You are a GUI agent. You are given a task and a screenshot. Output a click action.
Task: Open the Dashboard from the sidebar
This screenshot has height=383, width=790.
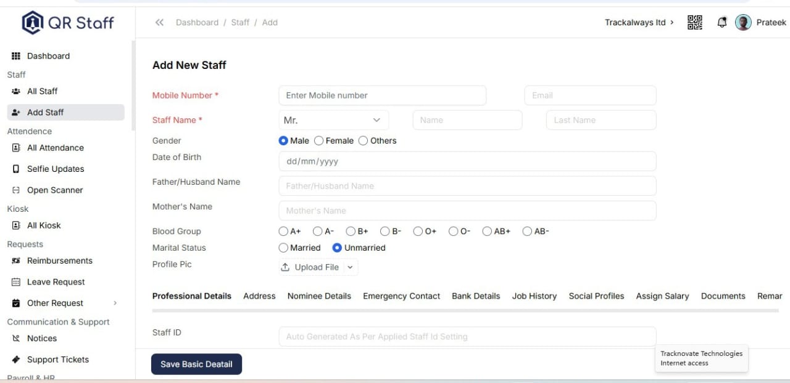coord(48,55)
